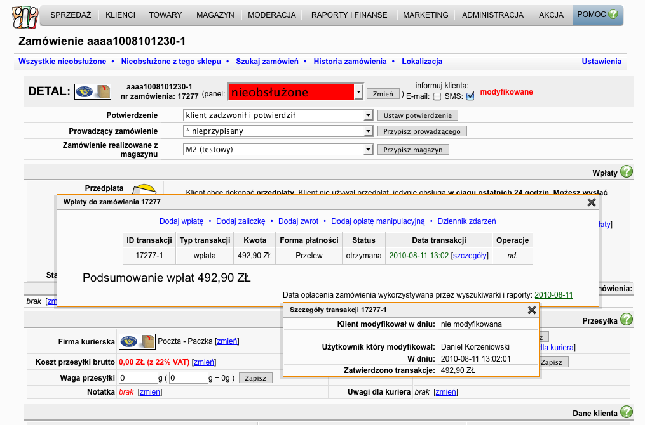This screenshot has height=425, width=645.
Task: Click the transaction date 2010-08-11 13:02 link
Action: coord(419,256)
